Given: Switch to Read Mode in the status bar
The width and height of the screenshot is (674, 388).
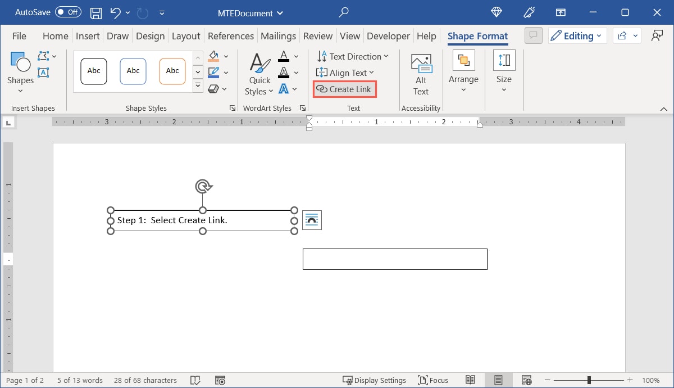Looking at the screenshot, I should pyautogui.click(x=470, y=380).
